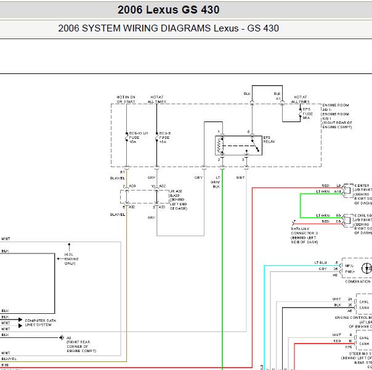The width and height of the screenshot is (372, 370).
Task: Click the ECU-B fuse 10A label
Action: coord(165,138)
